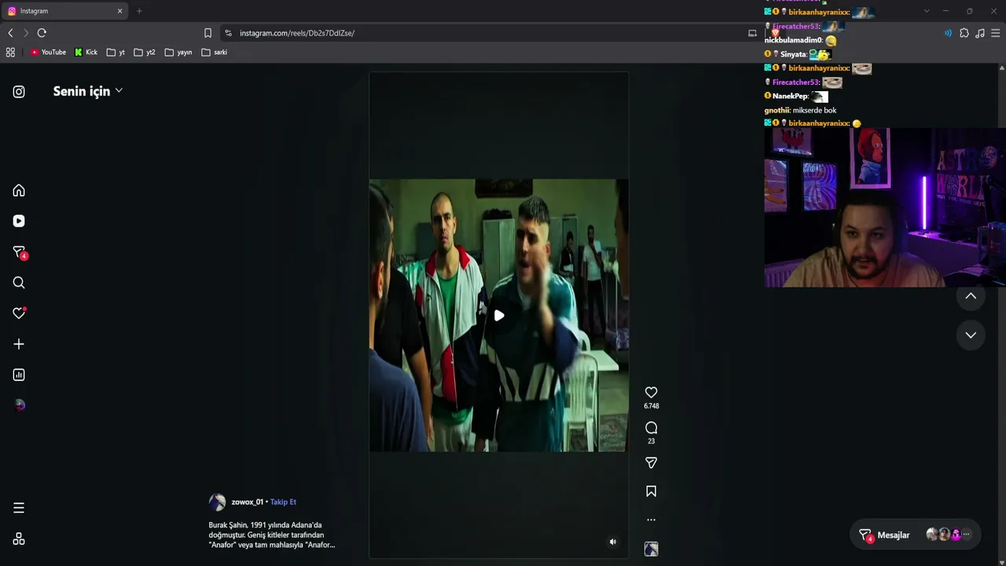Viewport: 1006px width, 566px height.
Task: Save the reel with the bookmark icon
Action: coord(651,491)
